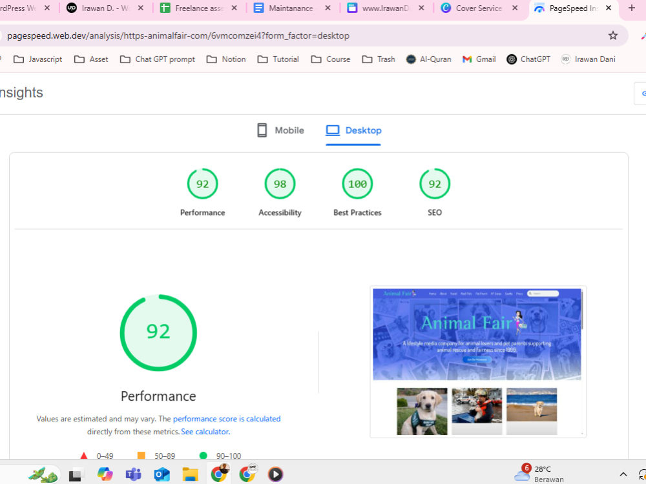
Task: Open the Irawan Dani bookmark
Action: coord(589,59)
